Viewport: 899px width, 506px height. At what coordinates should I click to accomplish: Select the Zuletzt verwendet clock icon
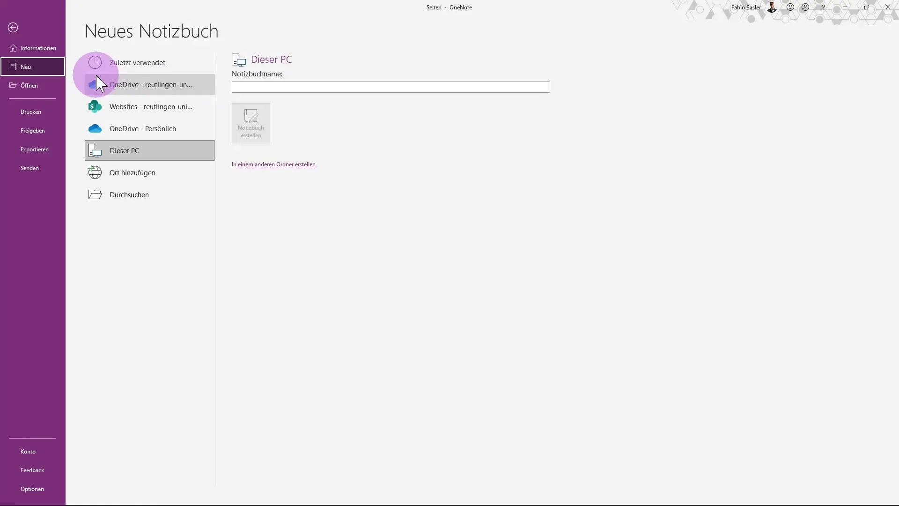click(95, 62)
